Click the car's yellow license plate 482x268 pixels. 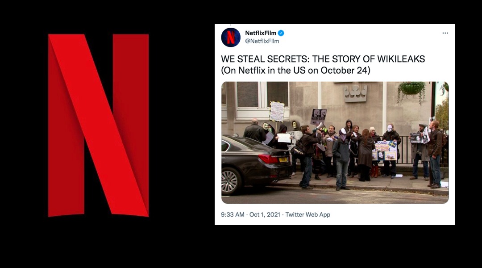(283, 160)
